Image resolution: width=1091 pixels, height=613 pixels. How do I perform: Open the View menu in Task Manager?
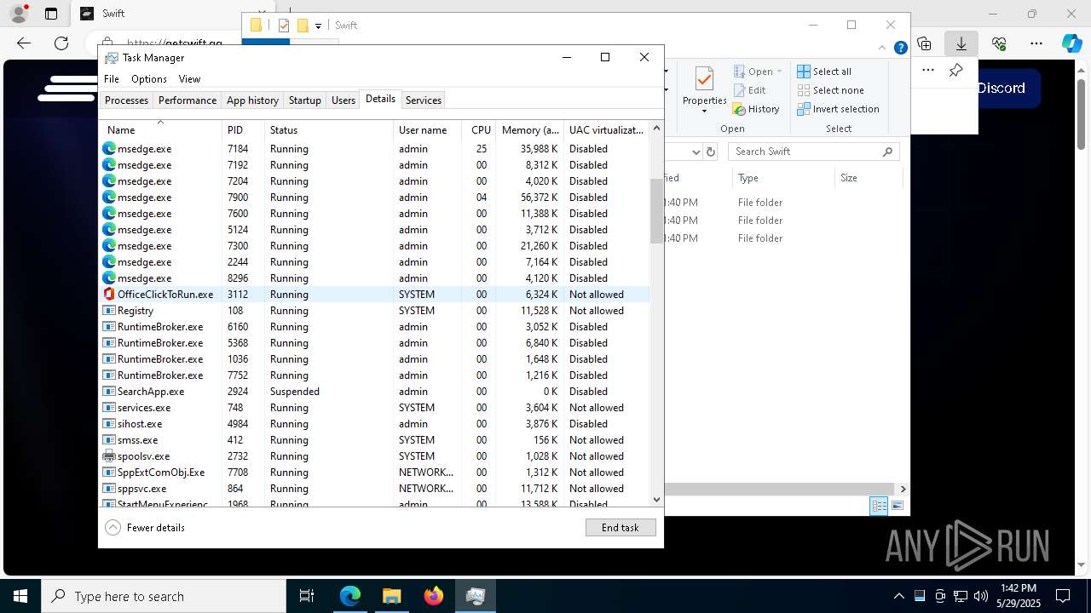189,78
